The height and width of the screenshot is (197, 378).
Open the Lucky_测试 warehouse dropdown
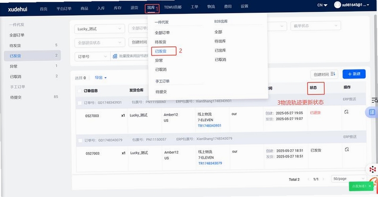coord(100,29)
